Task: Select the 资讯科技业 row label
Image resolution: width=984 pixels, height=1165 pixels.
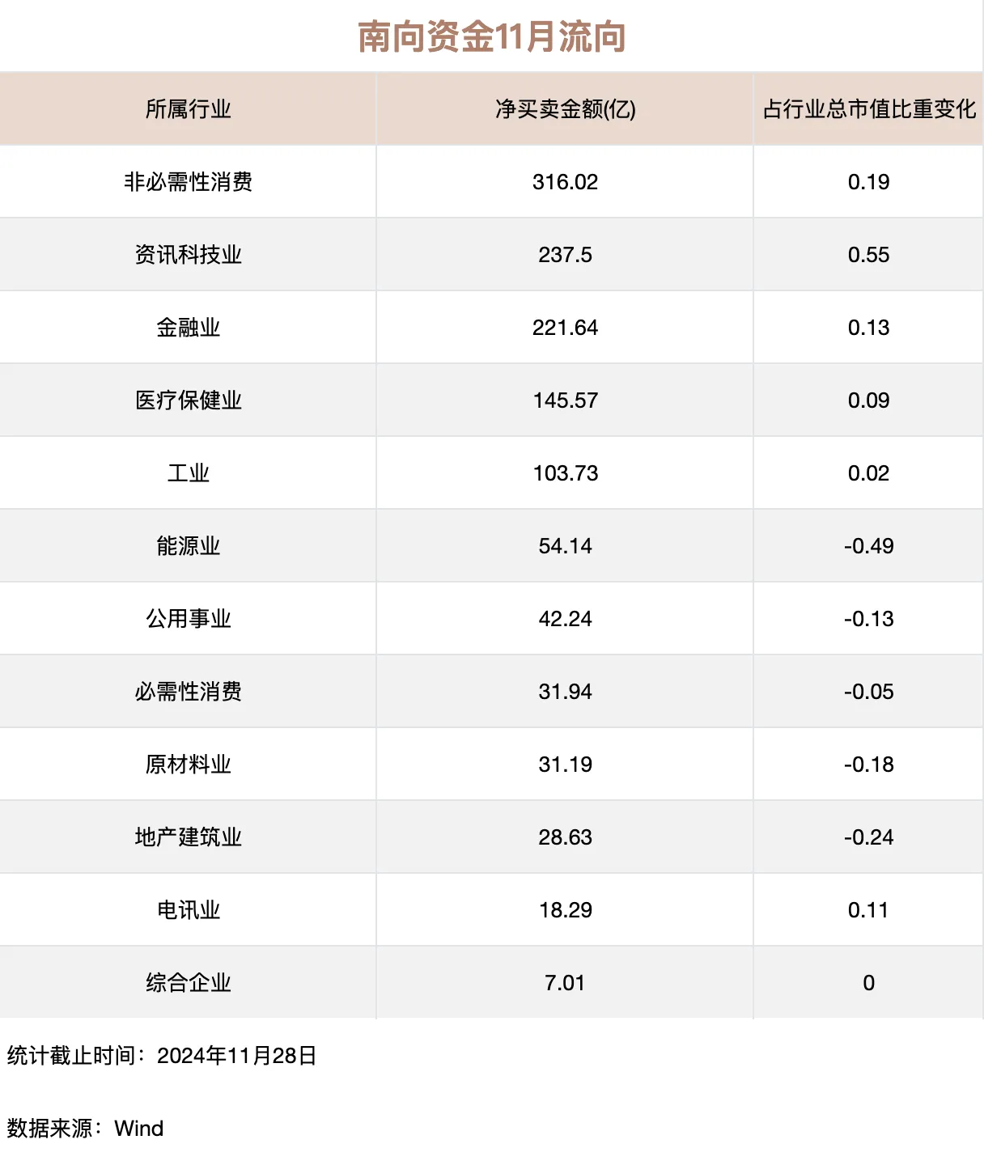Action: 188,255
